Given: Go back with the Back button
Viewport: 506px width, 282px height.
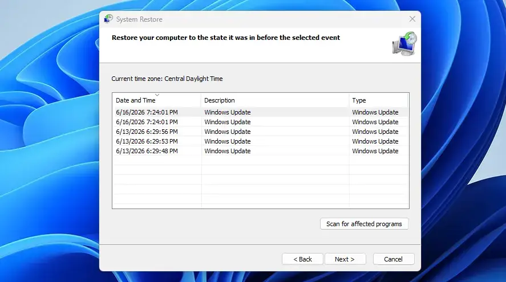Looking at the screenshot, I should [302, 259].
